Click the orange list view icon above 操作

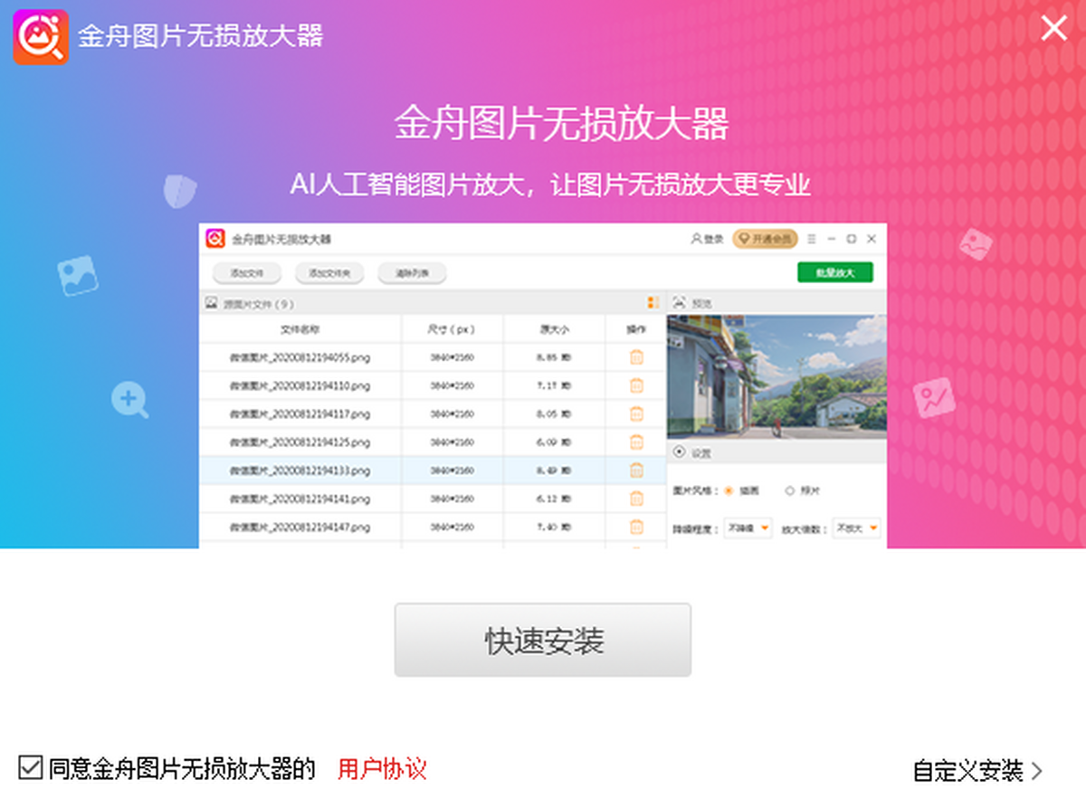coord(653,303)
